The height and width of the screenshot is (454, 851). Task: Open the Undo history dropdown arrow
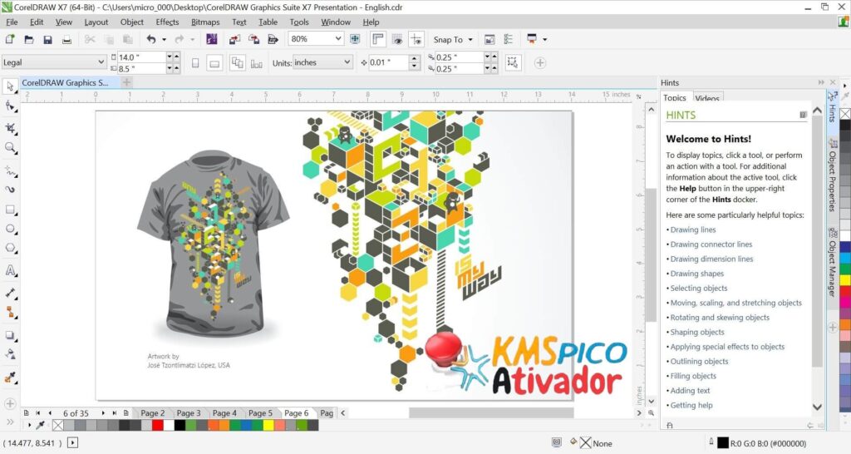[x=164, y=39]
